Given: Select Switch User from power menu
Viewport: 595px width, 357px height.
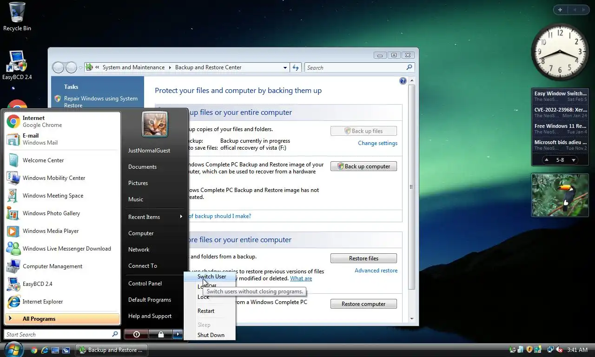Looking at the screenshot, I should (x=210, y=277).
